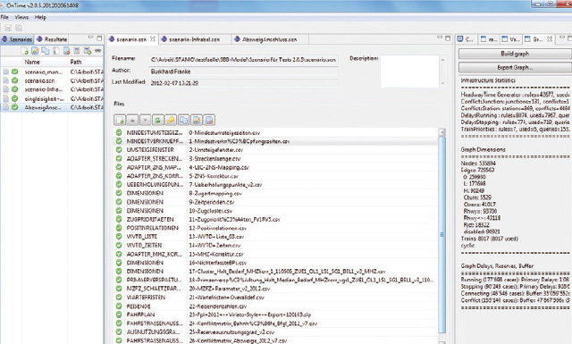Click the green refresh arrows in Files toolbar
The height and width of the screenshot is (344, 572).
[157, 120]
